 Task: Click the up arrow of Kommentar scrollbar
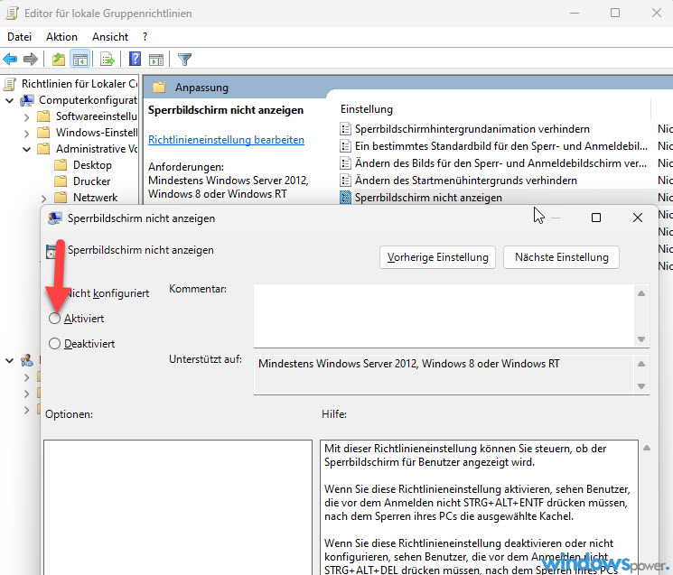[x=641, y=293]
